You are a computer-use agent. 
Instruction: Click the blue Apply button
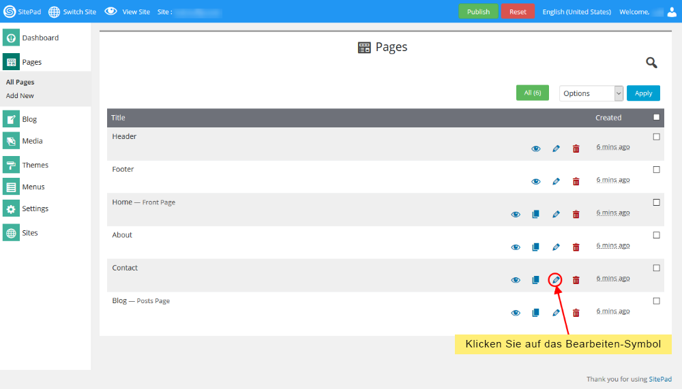coord(643,93)
